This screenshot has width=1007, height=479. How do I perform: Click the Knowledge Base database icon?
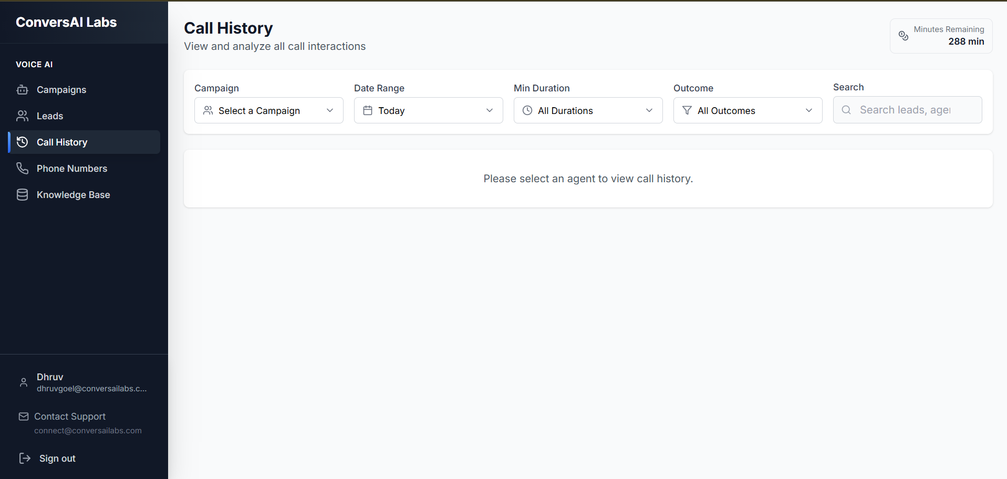point(22,195)
